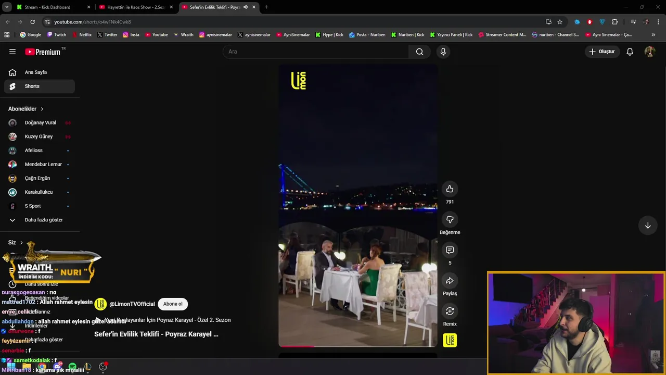The width and height of the screenshot is (666, 375).
Task: Open Kuzey Güney subscription
Action: (40, 136)
